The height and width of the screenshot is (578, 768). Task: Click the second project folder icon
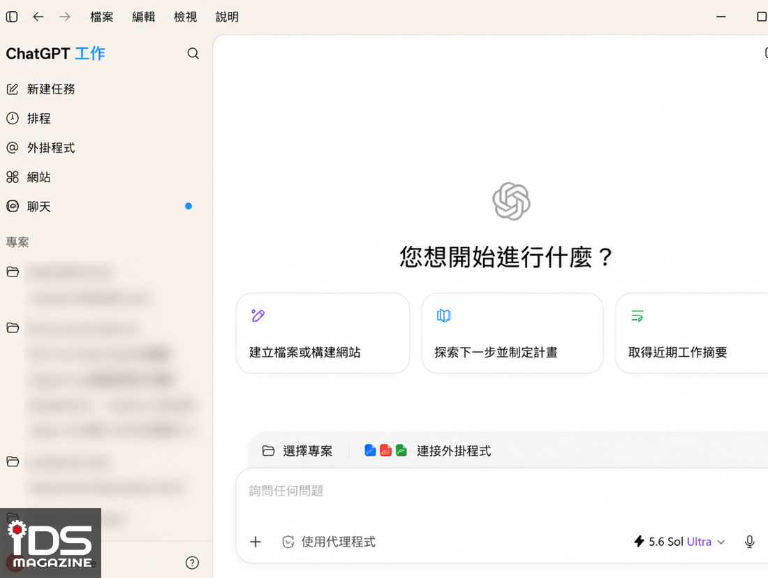[x=13, y=327]
